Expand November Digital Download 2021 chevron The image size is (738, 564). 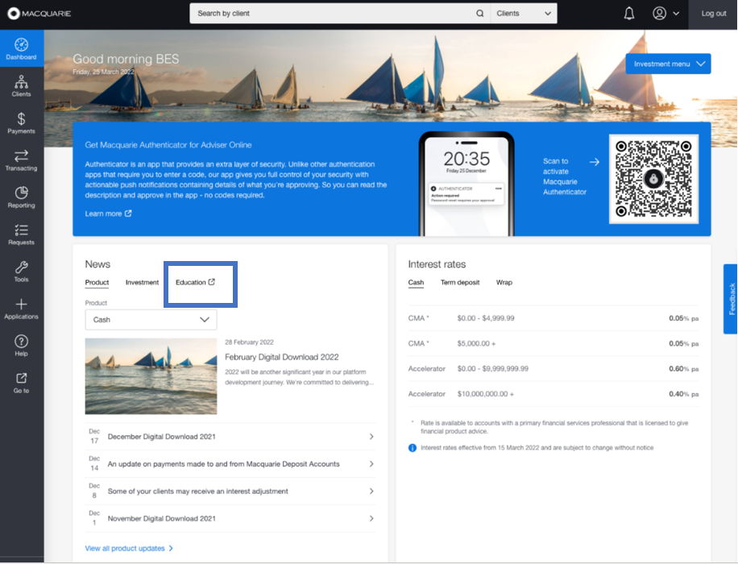click(371, 518)
